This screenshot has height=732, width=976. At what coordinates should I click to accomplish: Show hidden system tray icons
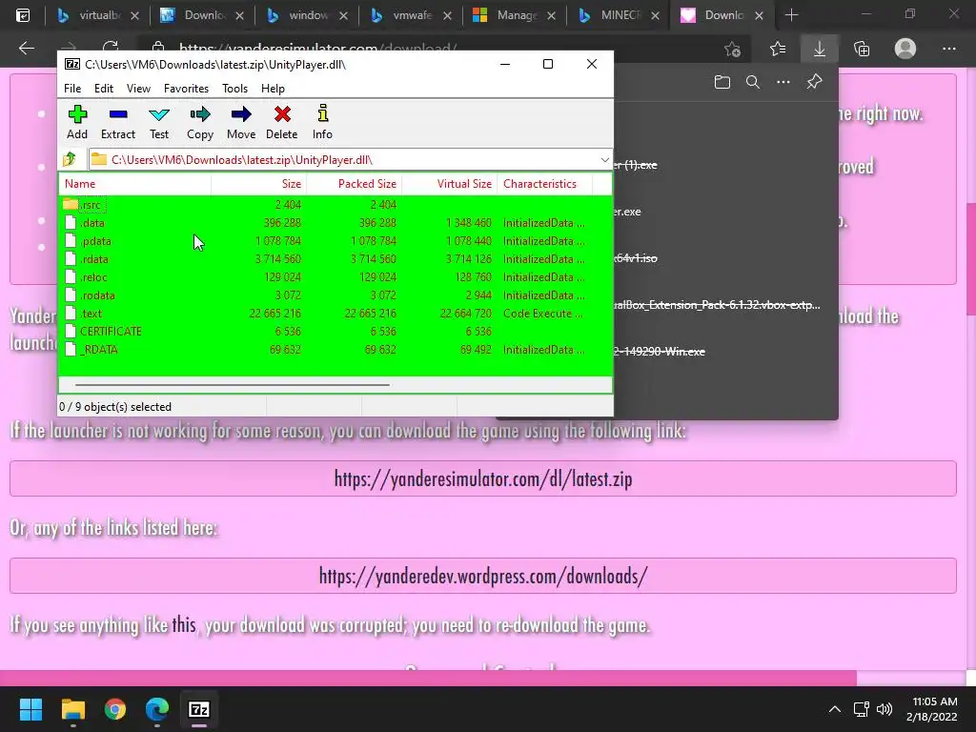(x=835, y=709)
